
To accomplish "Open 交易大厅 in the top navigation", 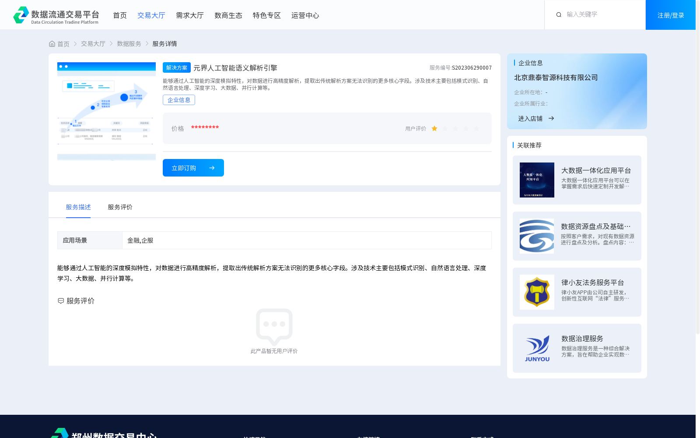I will coord(151,15).
